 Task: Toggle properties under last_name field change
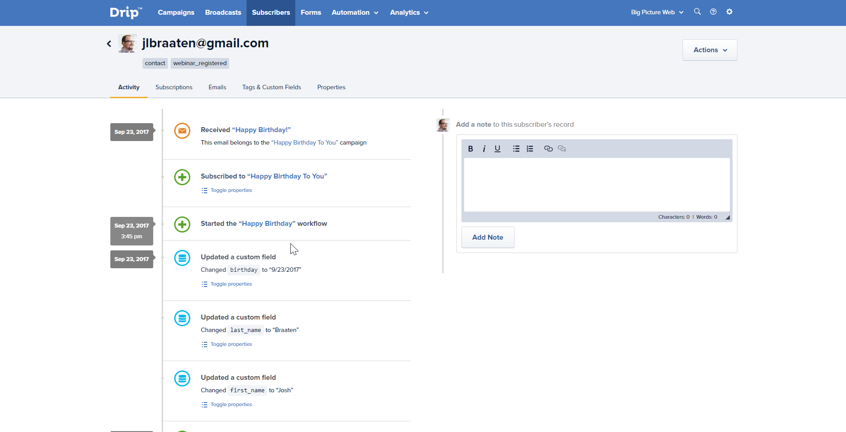click(227, 344)
